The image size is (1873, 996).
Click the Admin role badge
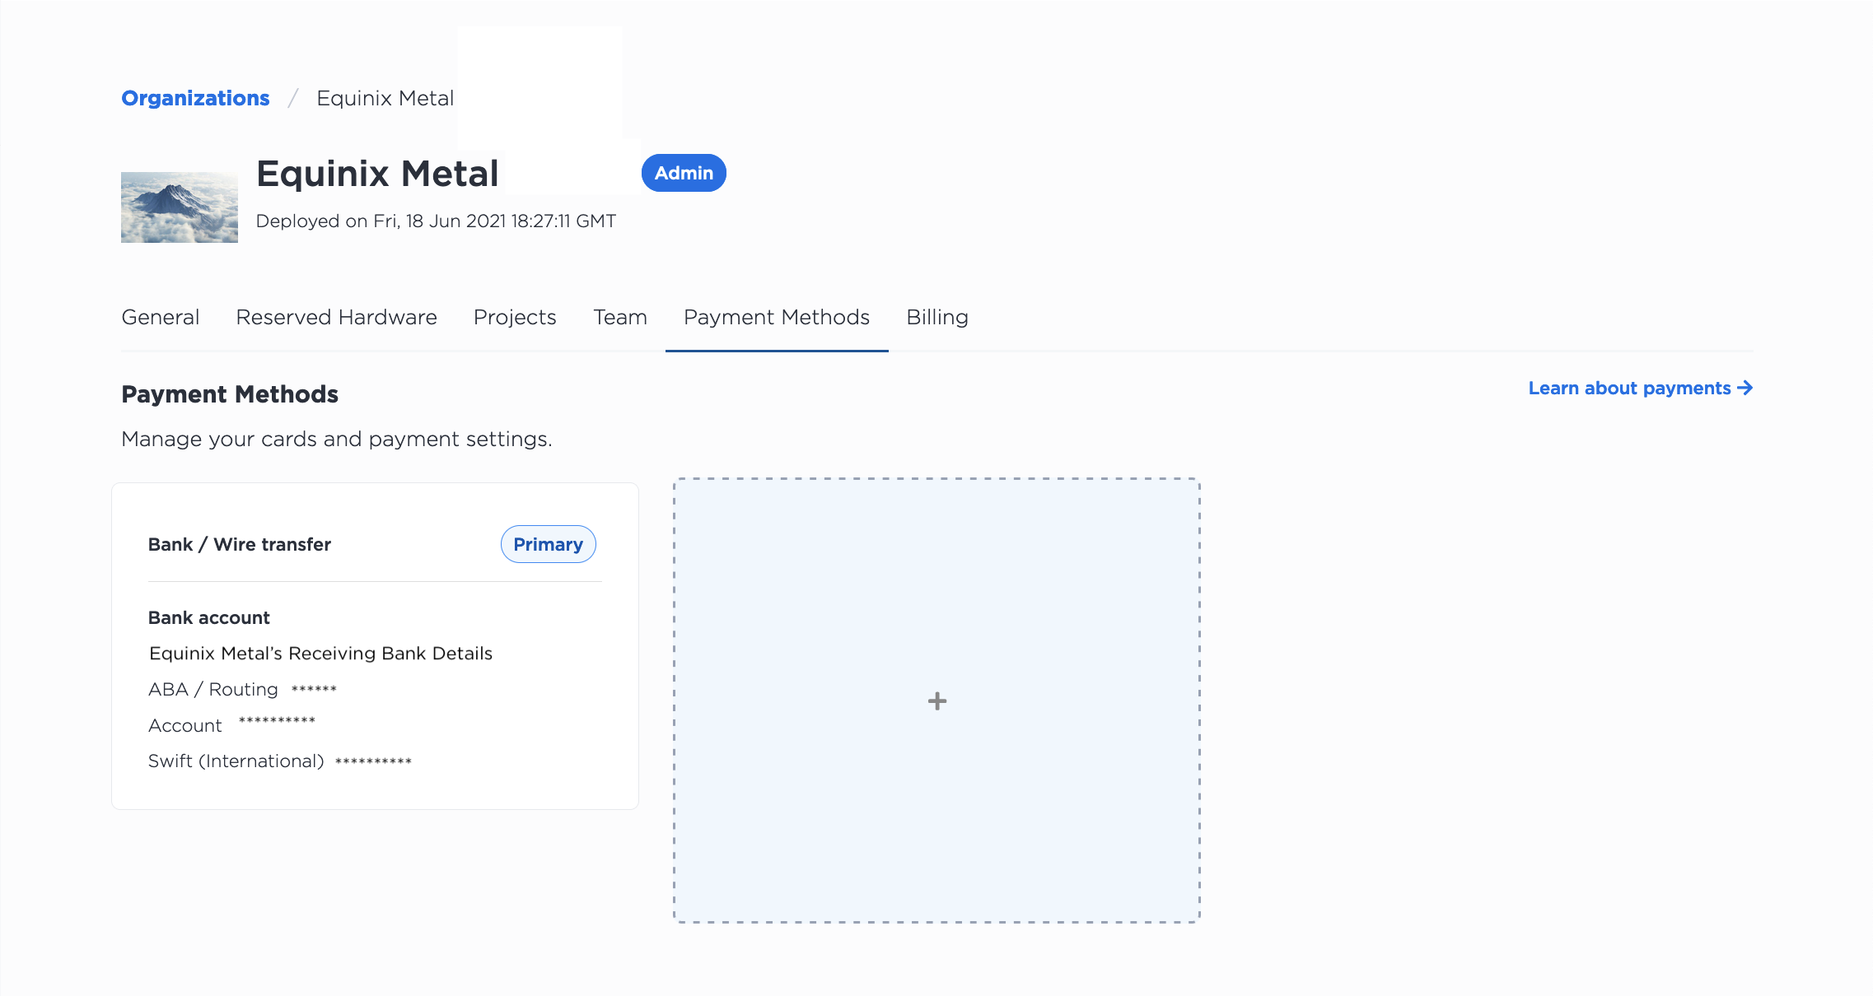tap(684, 173)
